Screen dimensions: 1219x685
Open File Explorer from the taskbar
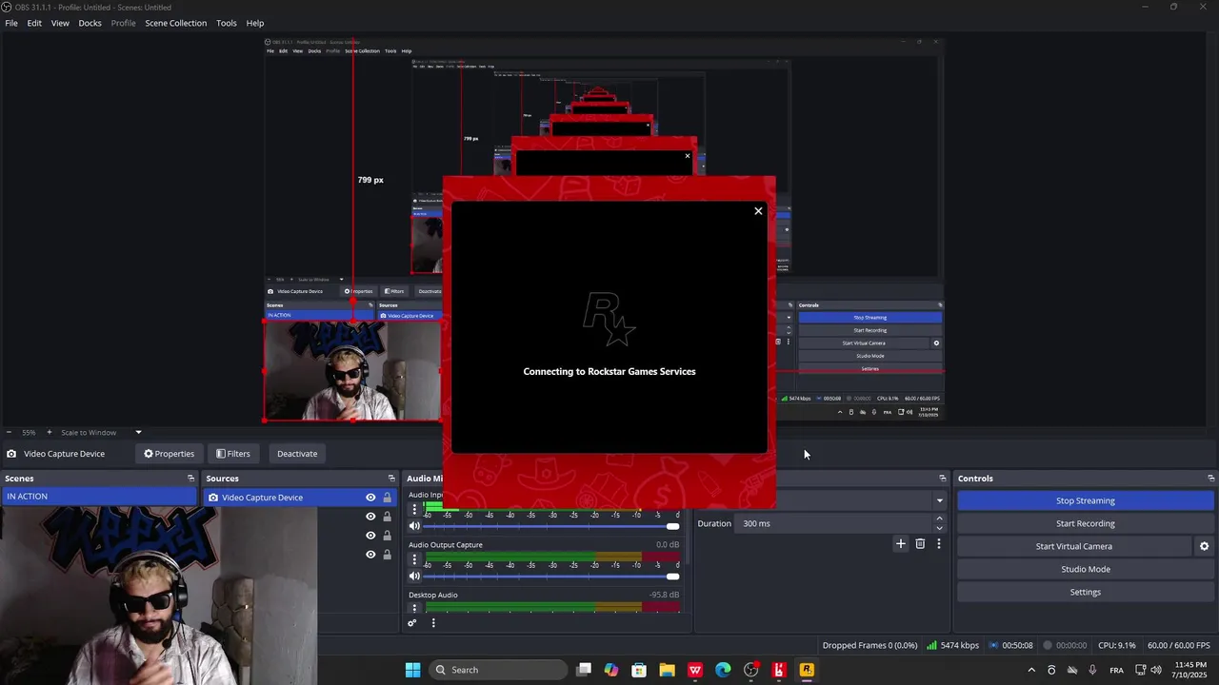click(x=667, y=670)
